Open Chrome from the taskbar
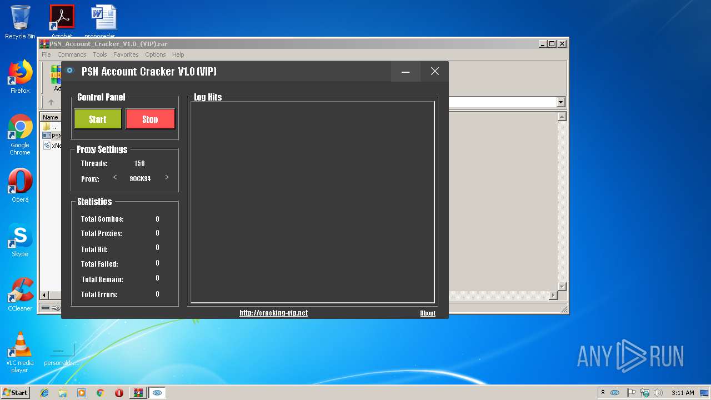 (101, 393)
